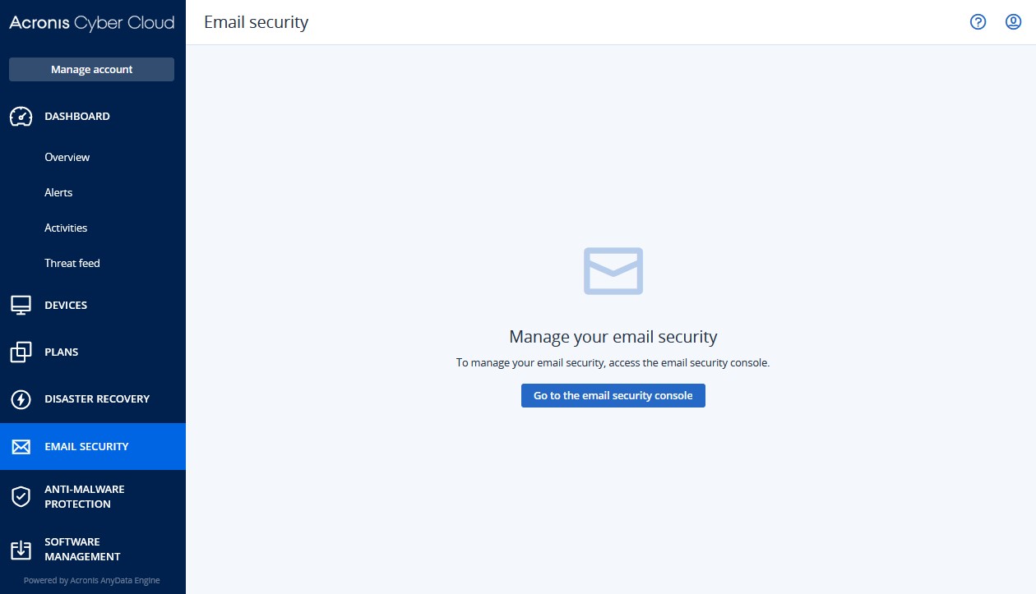Click the Acronis Cyber Cloud logo
This screenshot has height=594, width=1036.
point(92,23)
